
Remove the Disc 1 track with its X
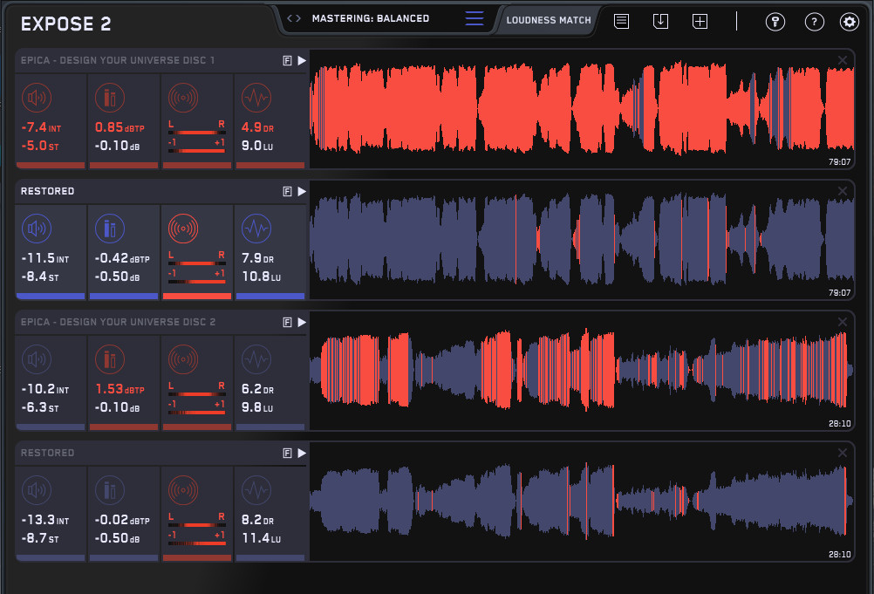click(x=843, y=60)
